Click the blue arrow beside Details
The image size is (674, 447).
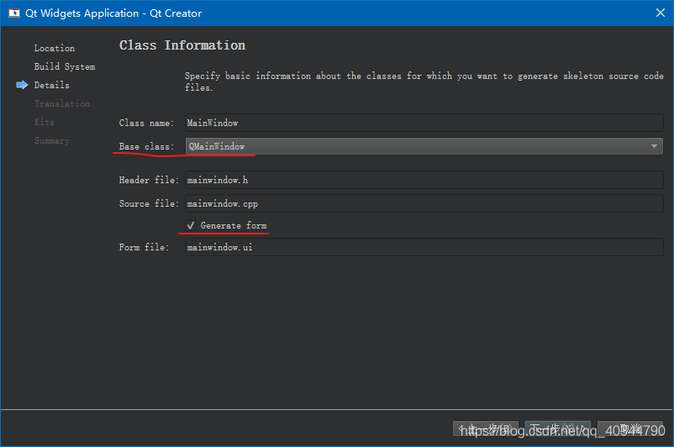[22, 85]
